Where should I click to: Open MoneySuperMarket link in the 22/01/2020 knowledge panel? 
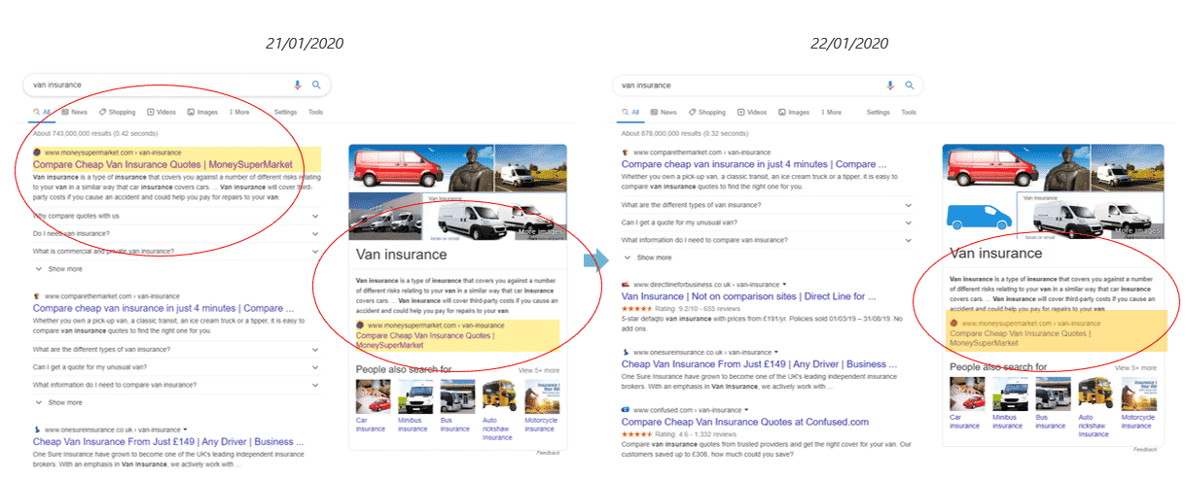point(1019,338)
